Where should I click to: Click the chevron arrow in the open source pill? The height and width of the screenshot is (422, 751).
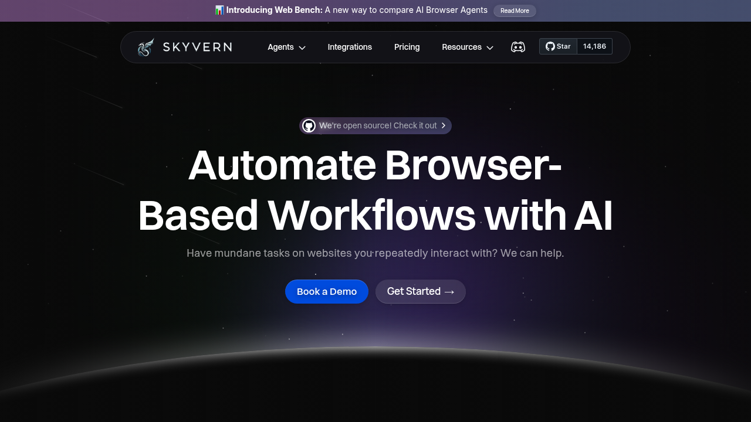pos(444,125)
